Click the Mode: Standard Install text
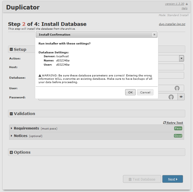Image resolution: width=193 pixels, height=192 pixels. 174,15
